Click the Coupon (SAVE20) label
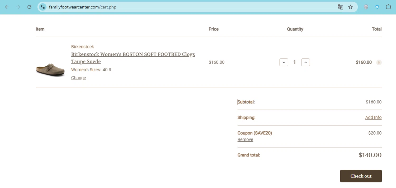The height and width of the screenshot is (188, 396). (255, 133)
